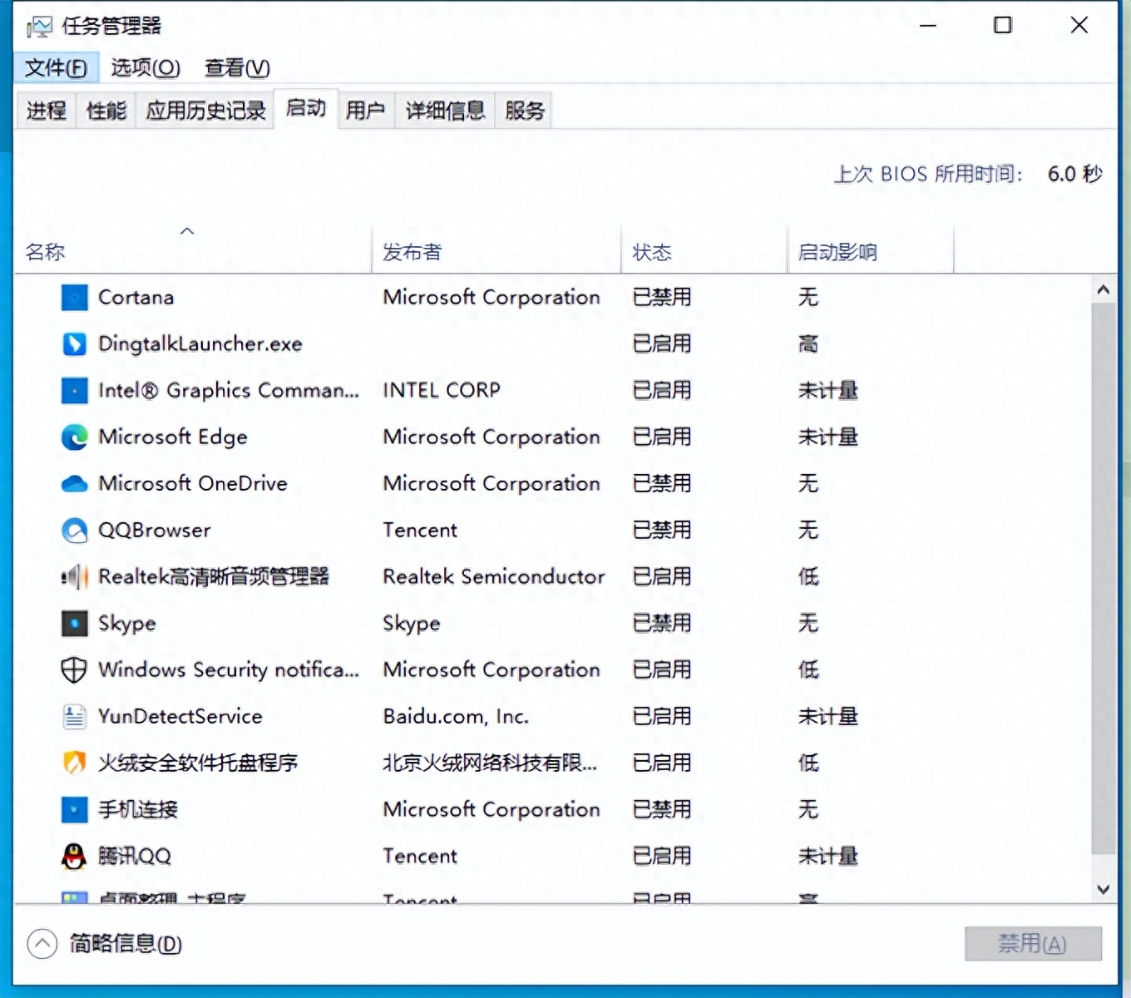Open the 查看(V) menu
Image resolution: width=1131 pixels, height=998 pixels.
pyautogui.click(x=238, y=67)
